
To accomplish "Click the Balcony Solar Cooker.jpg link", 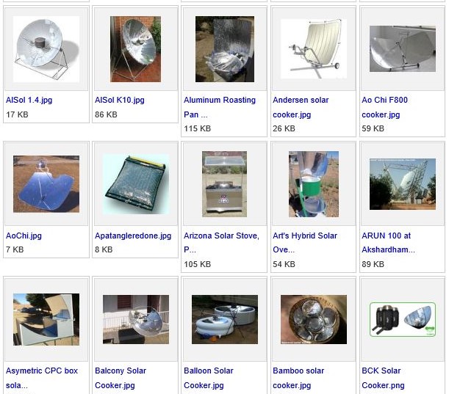I will click(x=121, y=378).
